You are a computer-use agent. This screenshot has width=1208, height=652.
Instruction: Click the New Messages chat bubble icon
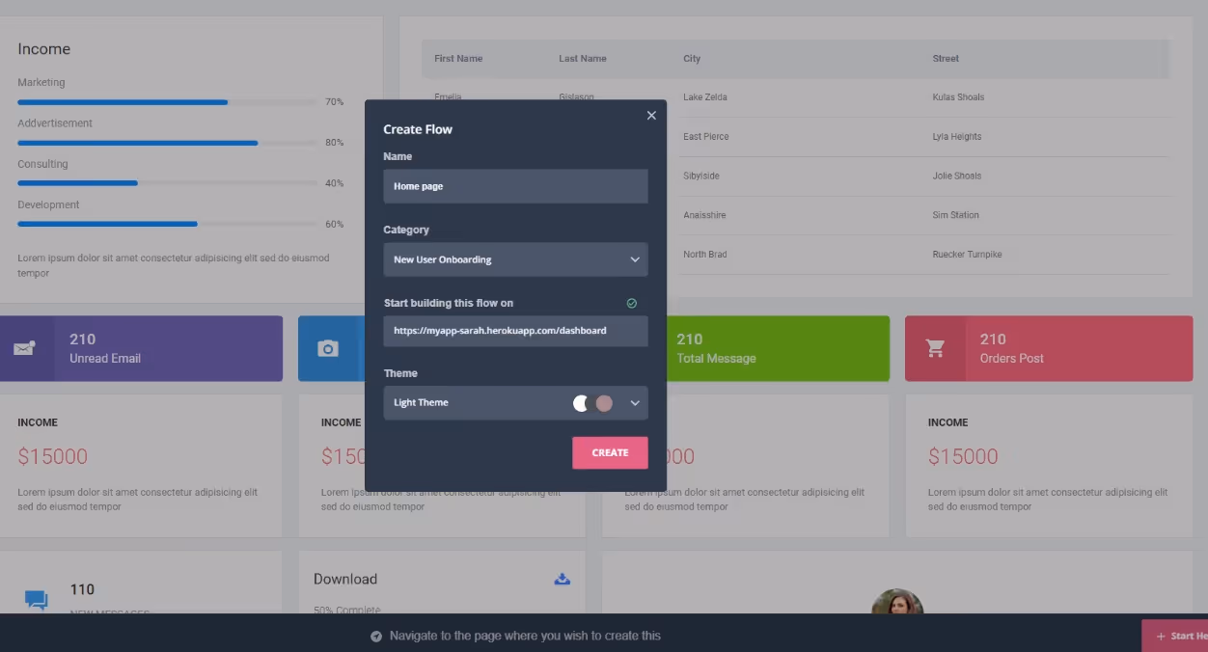click(x=37, y=600)
